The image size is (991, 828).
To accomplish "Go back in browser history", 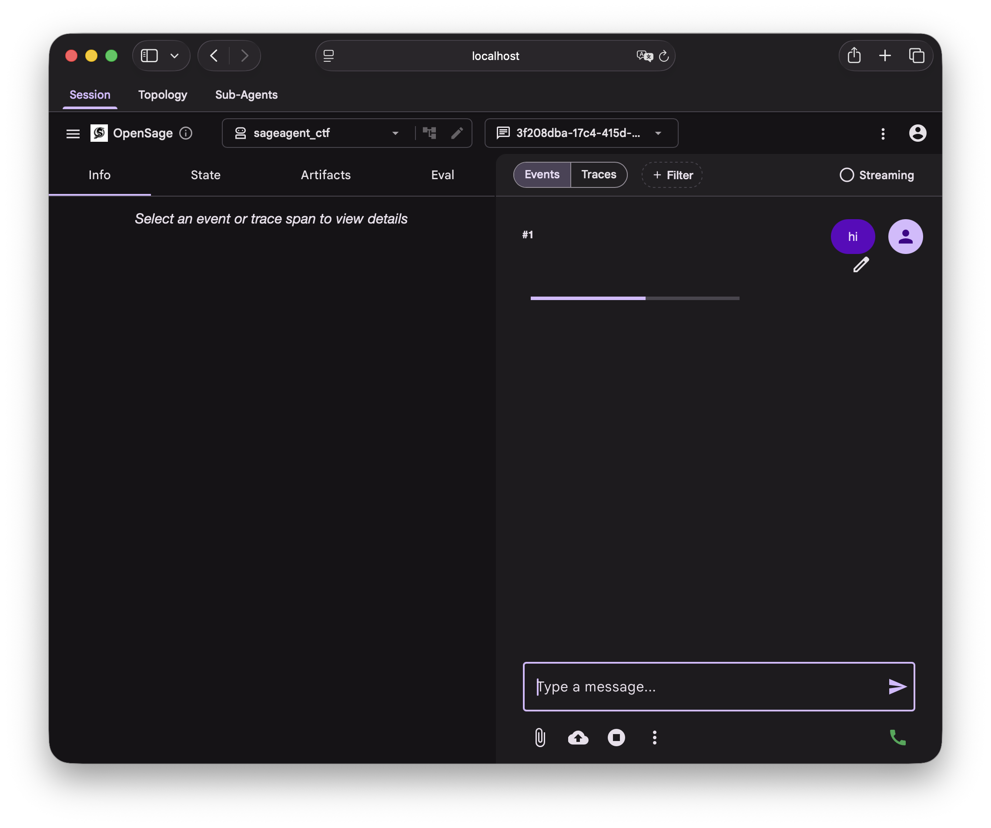I will tap(214, 56).
